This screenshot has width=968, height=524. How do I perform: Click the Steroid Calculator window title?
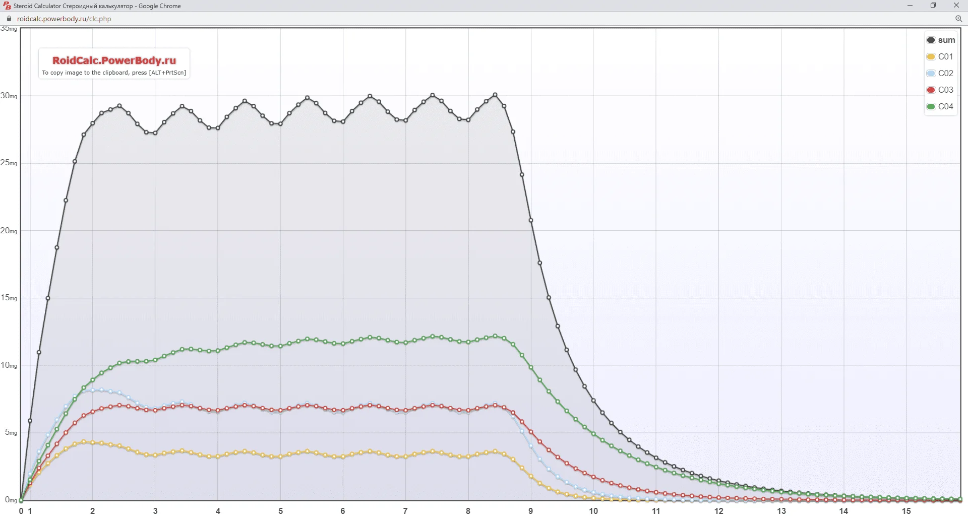[97, 6]
